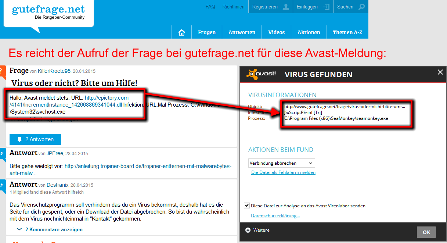Click the Registrieren user icon
The image size is (447, 243).
(x=286, y=7)
